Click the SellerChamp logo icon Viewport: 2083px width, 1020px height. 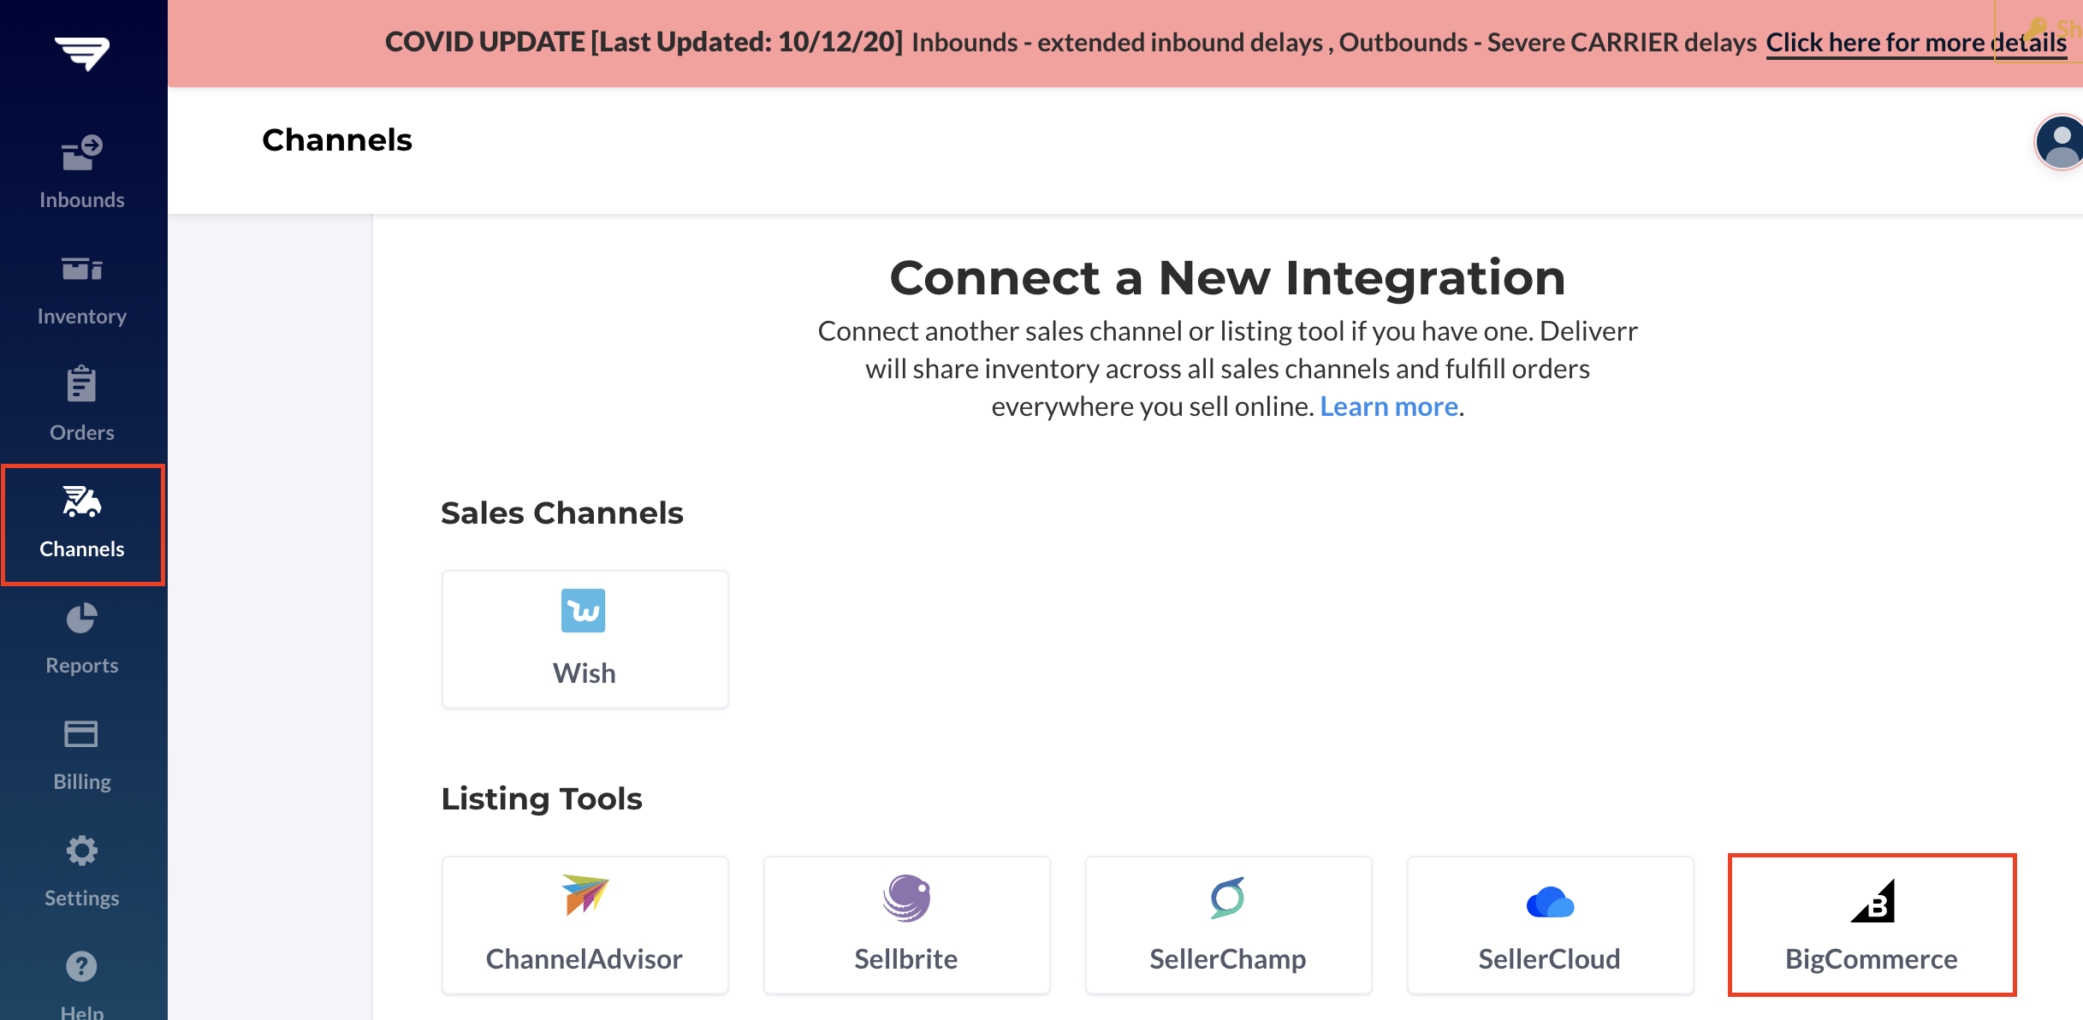1228,898
